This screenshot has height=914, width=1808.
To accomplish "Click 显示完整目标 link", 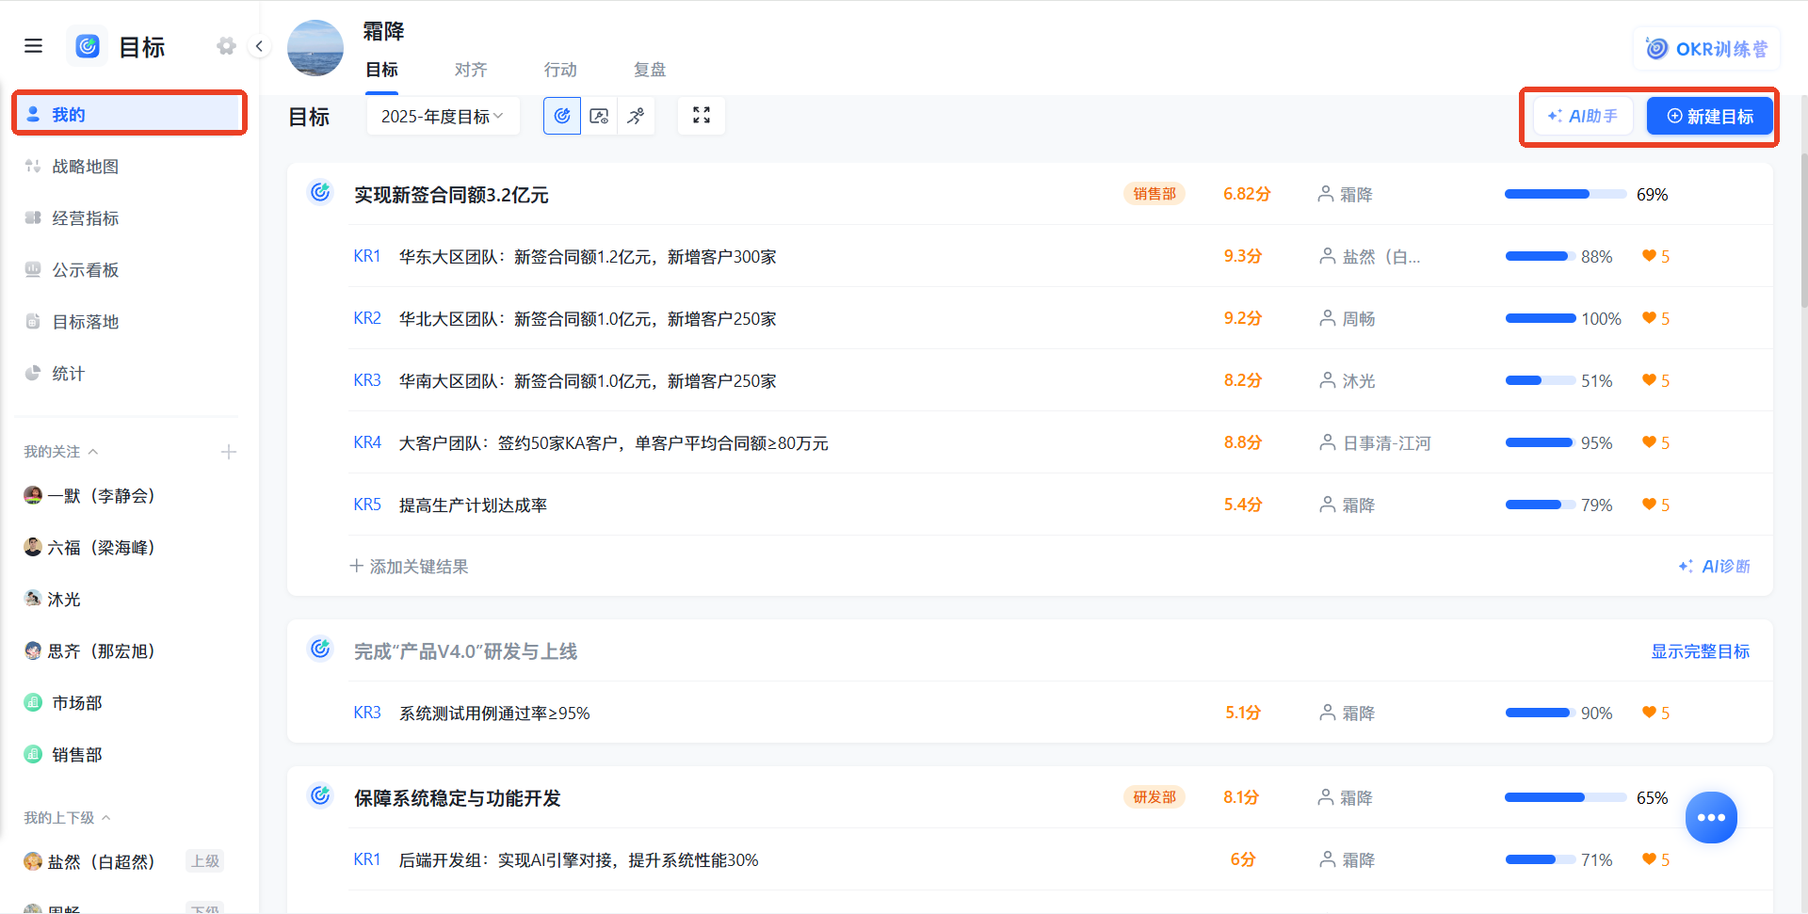I will [x=1700, y=651].
